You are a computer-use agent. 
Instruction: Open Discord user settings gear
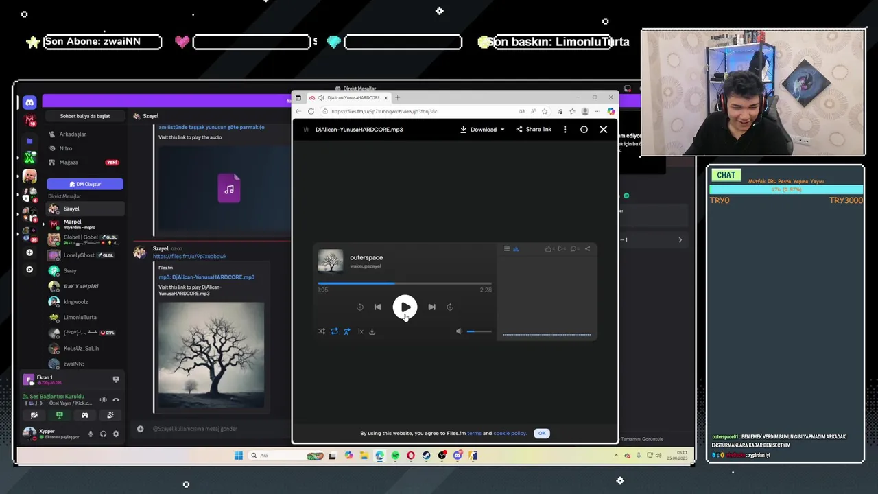point(116,434)
